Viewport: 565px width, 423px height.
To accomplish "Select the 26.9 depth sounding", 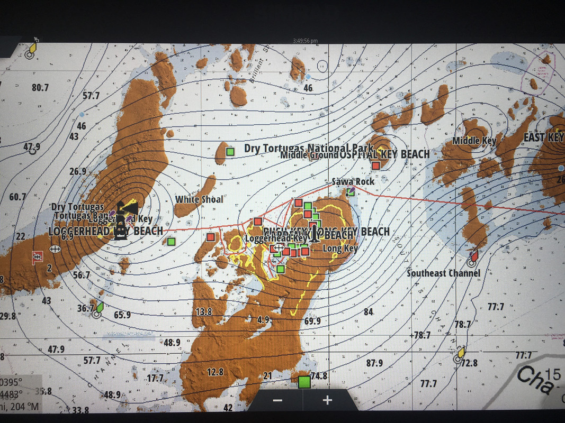I will (x=78, y=171).
